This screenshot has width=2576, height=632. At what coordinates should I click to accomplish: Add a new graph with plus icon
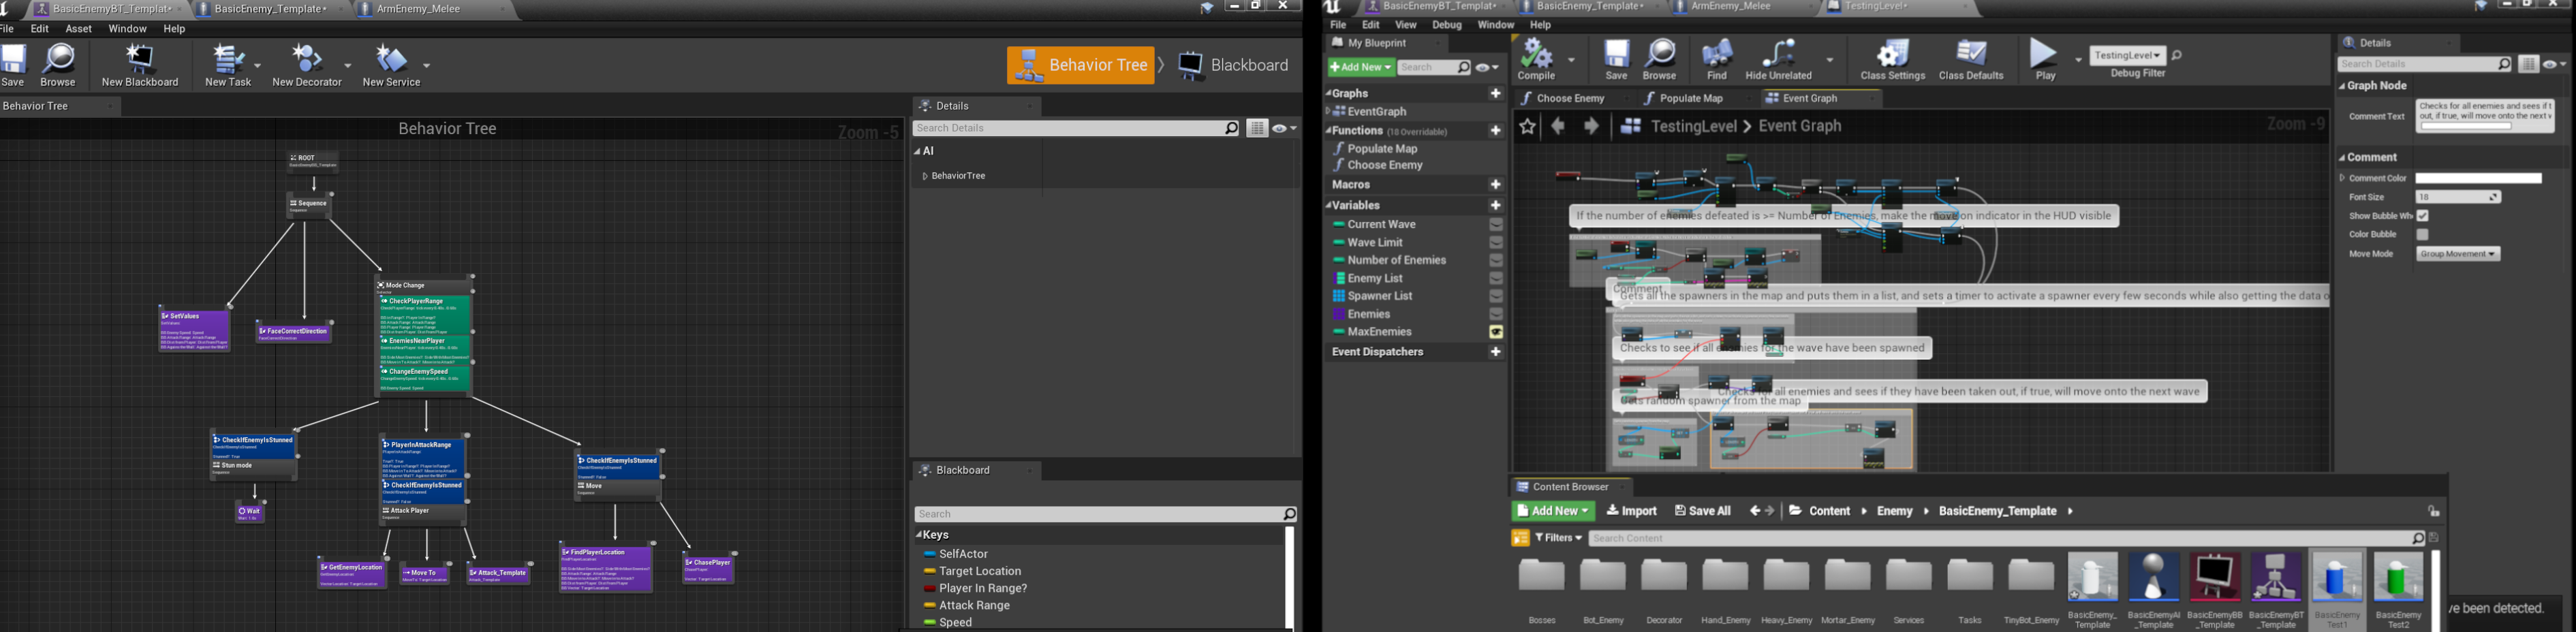1496,93
